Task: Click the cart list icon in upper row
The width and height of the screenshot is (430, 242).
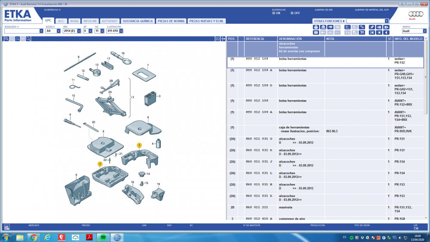Action: [x=362, y=27]
